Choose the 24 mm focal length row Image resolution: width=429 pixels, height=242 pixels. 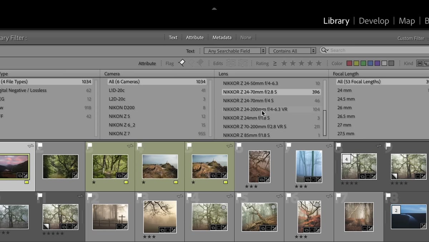[x=383, y=90]
